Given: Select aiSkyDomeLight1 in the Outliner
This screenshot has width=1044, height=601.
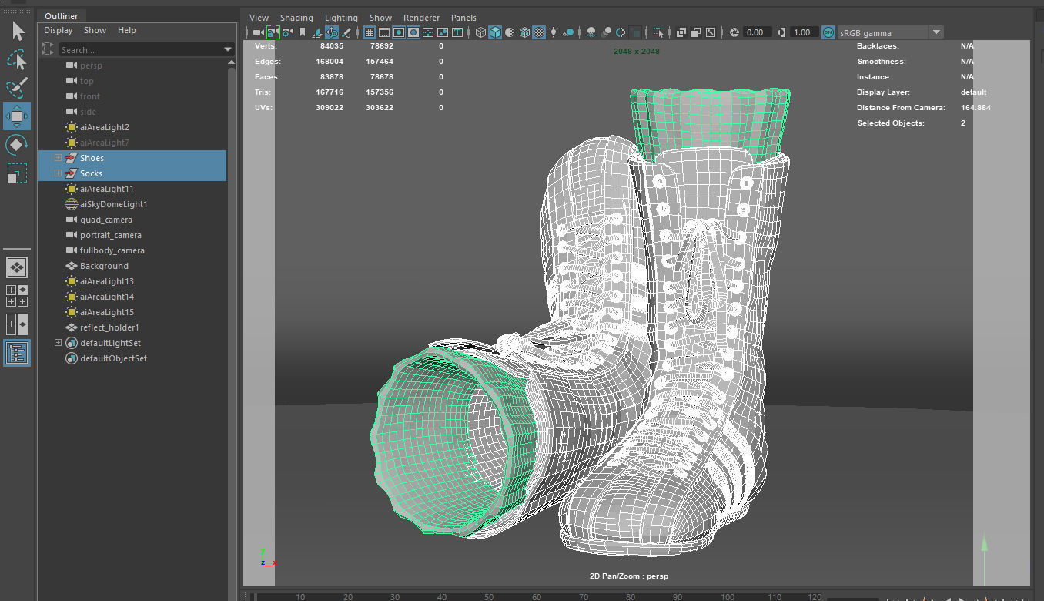Looking at the screenshot, I should tap(113, 204).
